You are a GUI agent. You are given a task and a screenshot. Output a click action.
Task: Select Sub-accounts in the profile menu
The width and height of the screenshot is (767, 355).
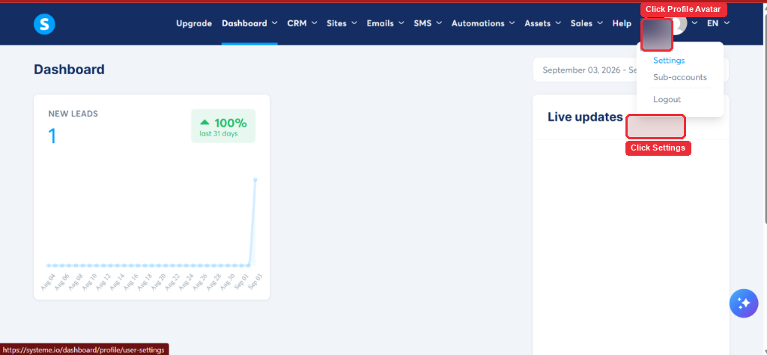(680, 77)
